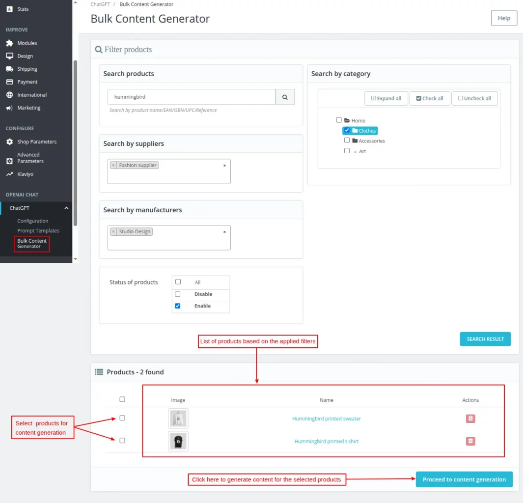Click the Help button
This screenshot has height=503, width=523.
[x=504, y=18]
